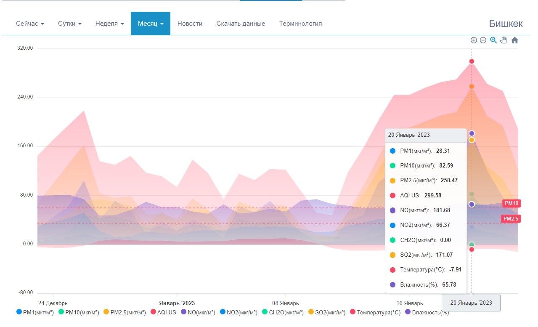Image resolution: width=538 pixels, height=327 pixels.
Task: Click the AQI US data point marker on the chart
Action: pyautogui.click(x=472, y=61)
